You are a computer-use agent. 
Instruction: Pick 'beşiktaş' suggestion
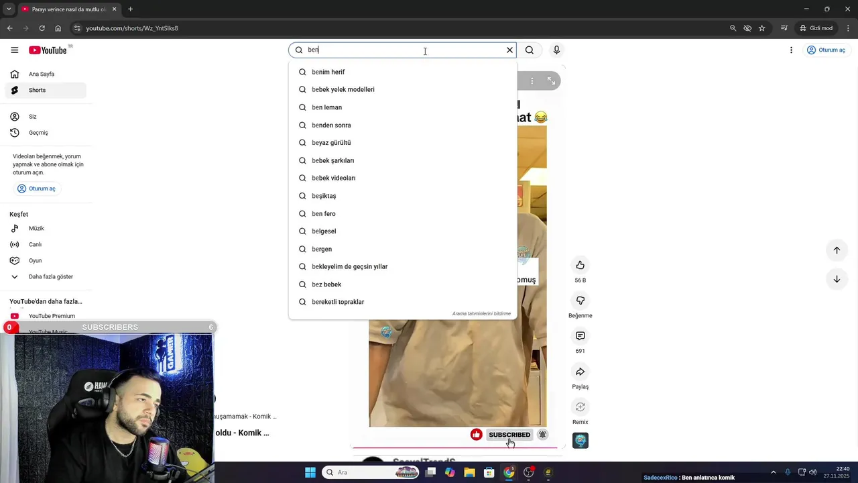[403, 196]
